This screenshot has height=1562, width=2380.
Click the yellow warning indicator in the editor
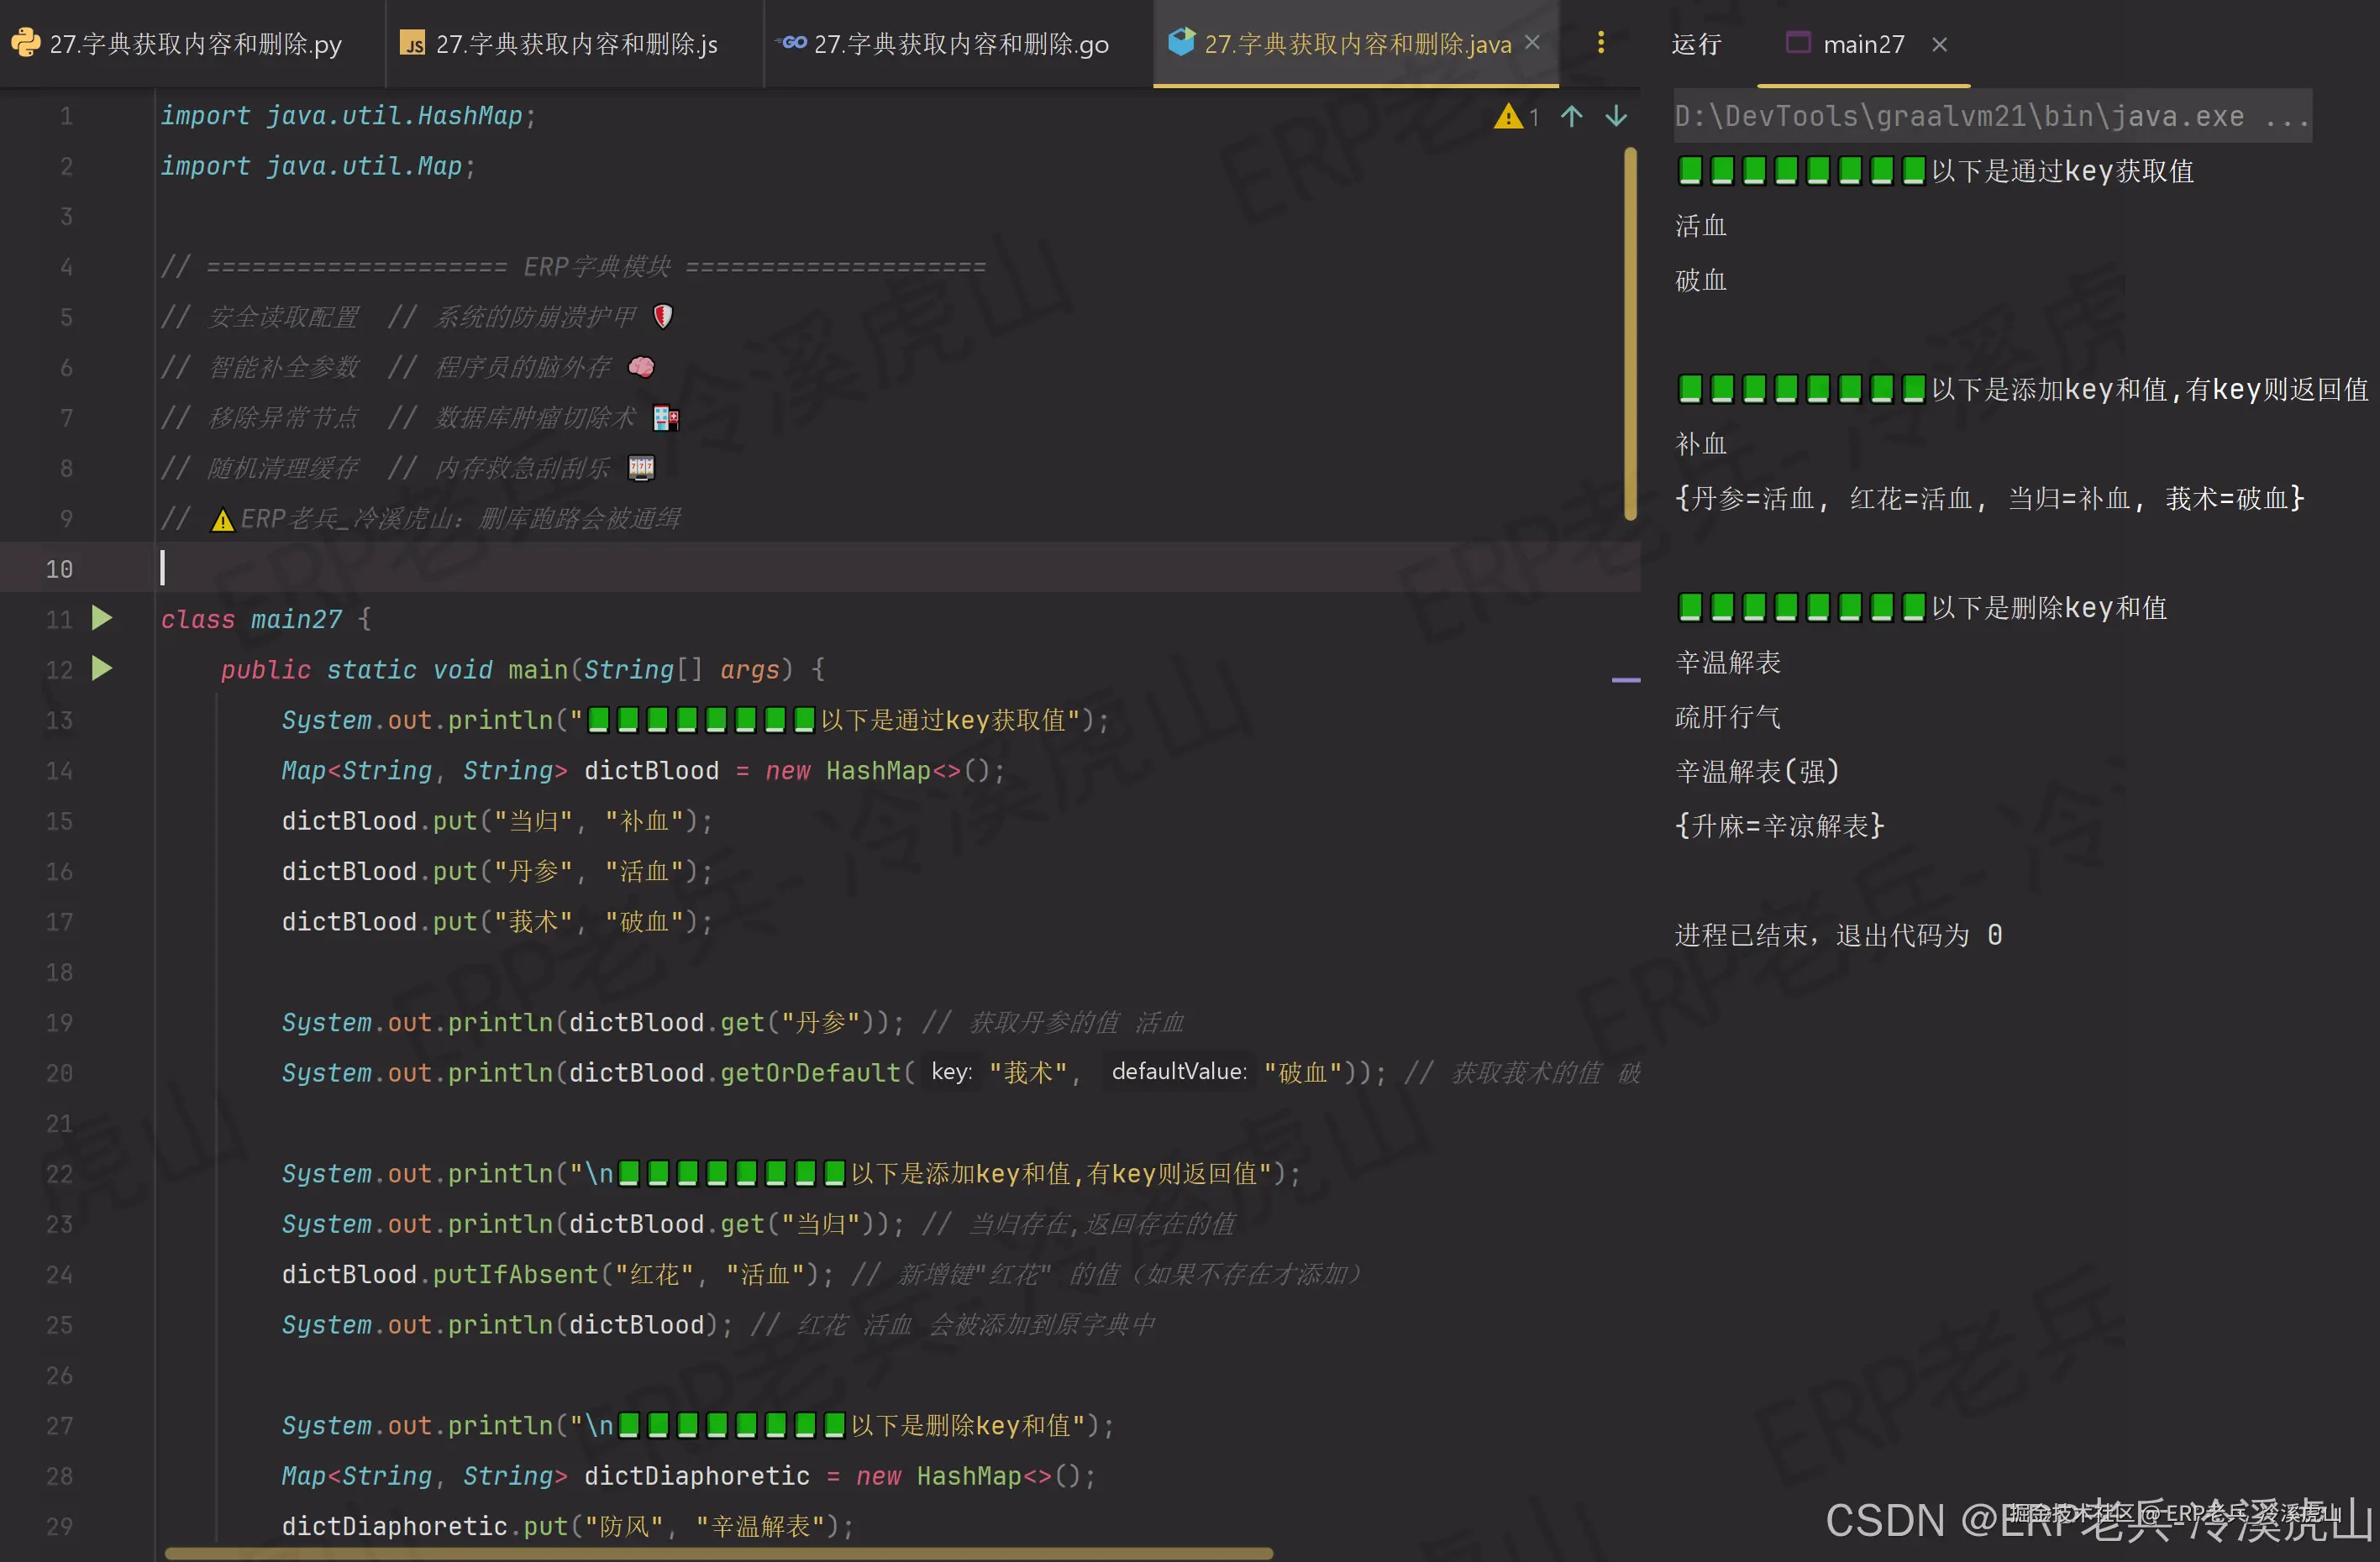(x=1507, y=117)
